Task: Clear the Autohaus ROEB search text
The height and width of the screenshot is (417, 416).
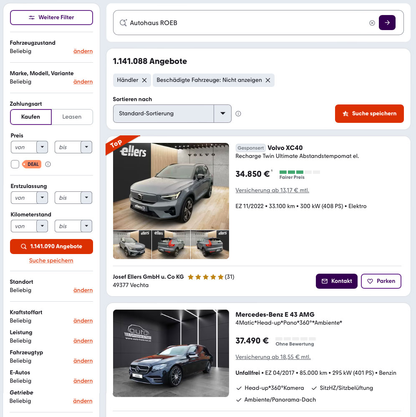Action: (x=372, y=23)
